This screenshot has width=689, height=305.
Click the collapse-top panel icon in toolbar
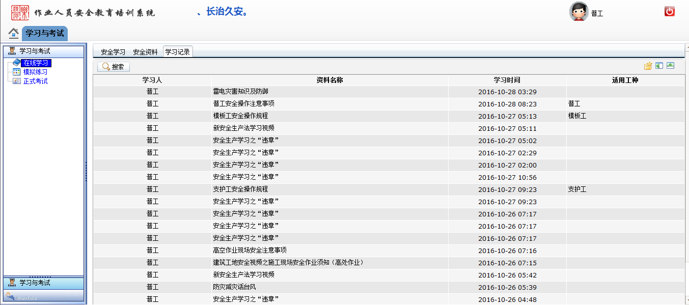[670, 66]
